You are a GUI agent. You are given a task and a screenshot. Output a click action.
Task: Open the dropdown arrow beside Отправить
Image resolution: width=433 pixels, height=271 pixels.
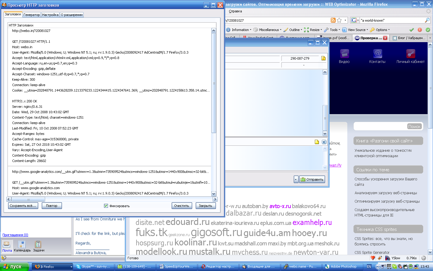tap(296, 179)
